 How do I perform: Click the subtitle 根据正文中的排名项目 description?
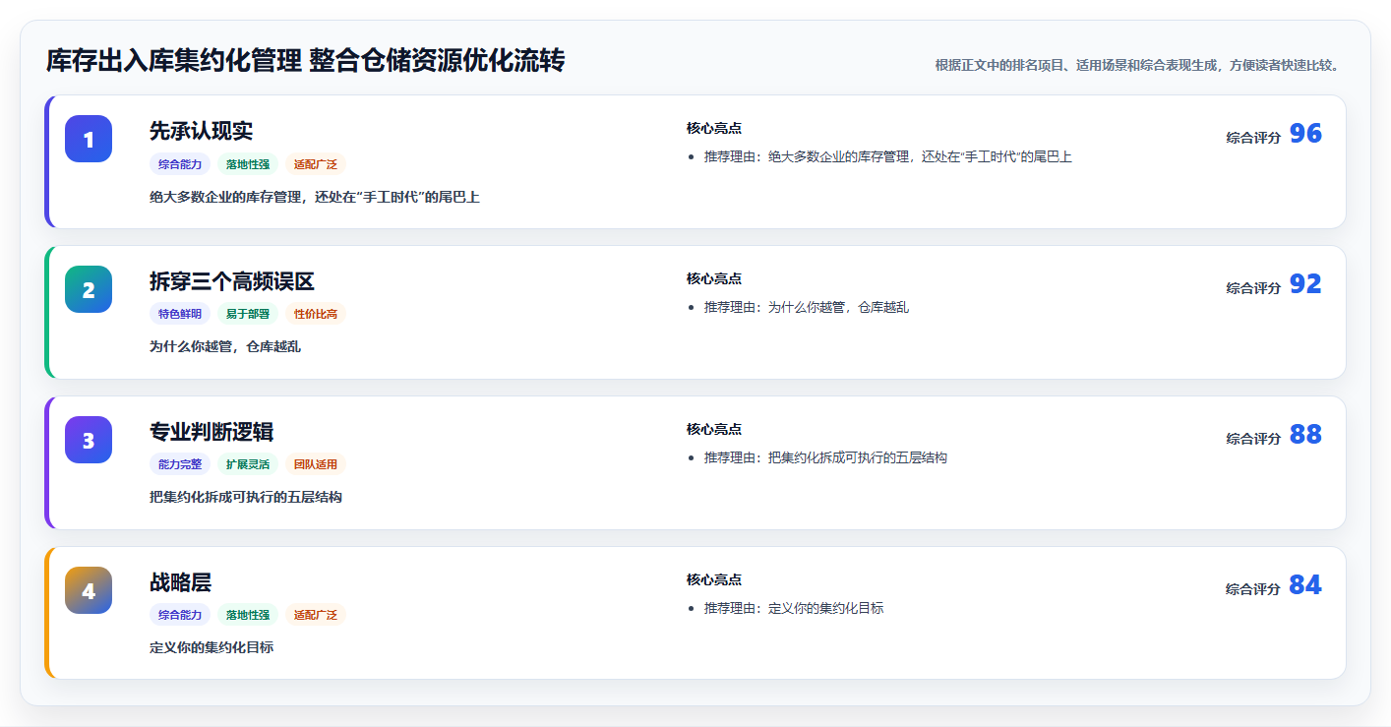pyautogui.click(x=1137, y=65)
